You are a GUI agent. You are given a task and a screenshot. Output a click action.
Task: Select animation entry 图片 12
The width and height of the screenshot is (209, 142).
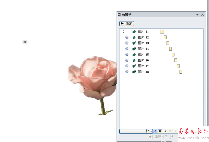pyautogui.click(x=161, y=37)
